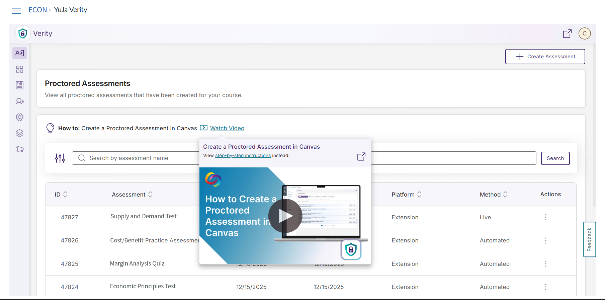605x300 pixels.
Task: Open step-by-step instructions link
Action: (243, 155)
